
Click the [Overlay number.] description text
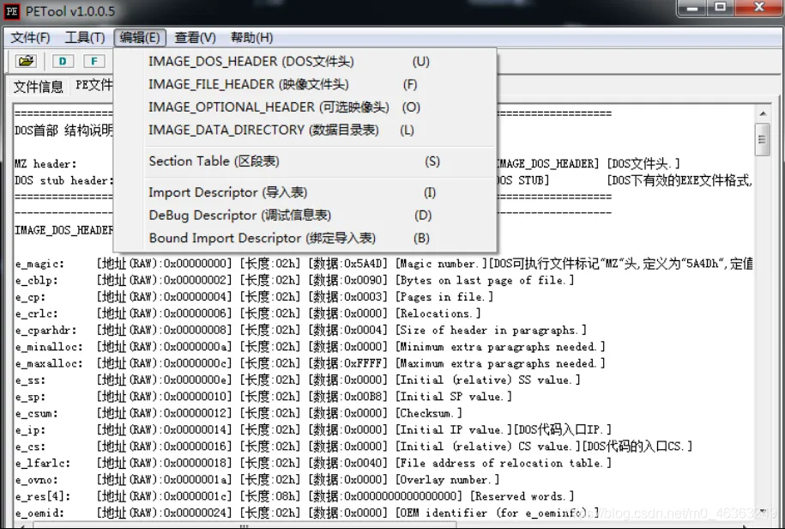coord(447,480)
